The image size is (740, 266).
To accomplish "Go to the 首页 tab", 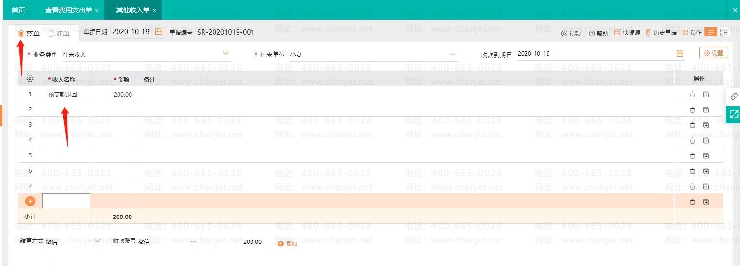I will point(18,10).
